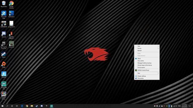Select the Subnautica desktop shortcut
The image size is (193, 108).
pyautogui.click(x=11, y=14)
